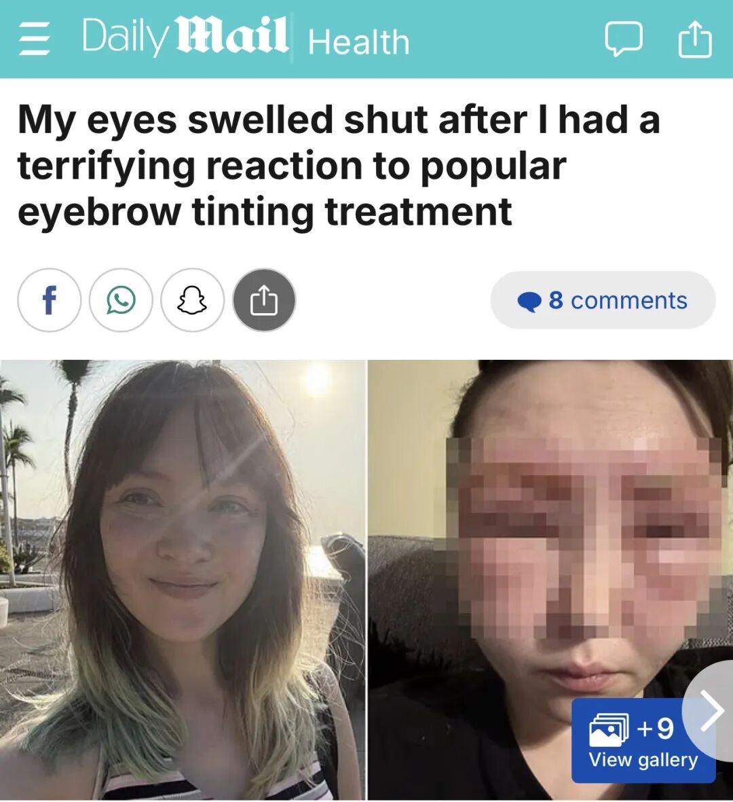Tap the Daily Mail logo
Screen dimensions: 733x802
click(185, 36)
